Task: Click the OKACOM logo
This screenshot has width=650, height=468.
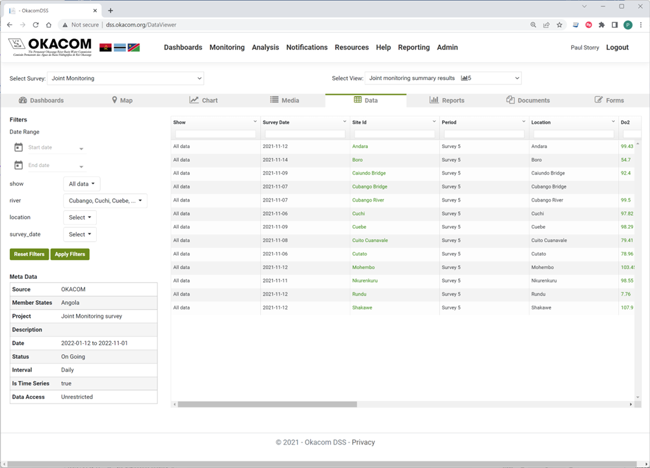Action: coord(50,47)
